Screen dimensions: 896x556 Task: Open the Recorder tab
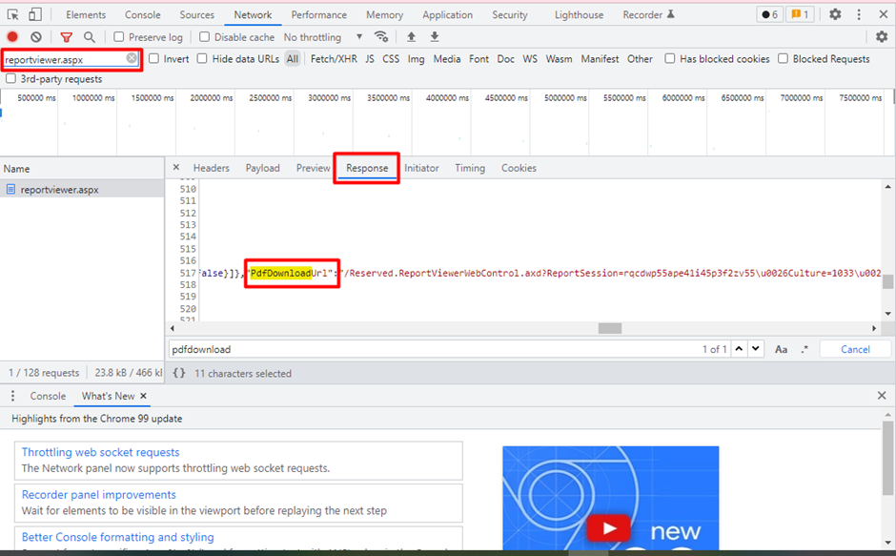(x=648, y=15)
